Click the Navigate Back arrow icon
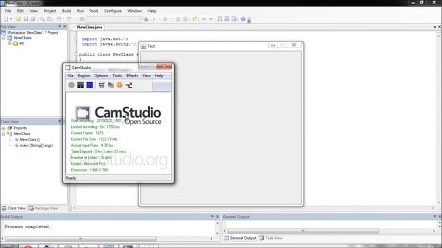Viewport: 442px width, 248px height. click(204, 19)
